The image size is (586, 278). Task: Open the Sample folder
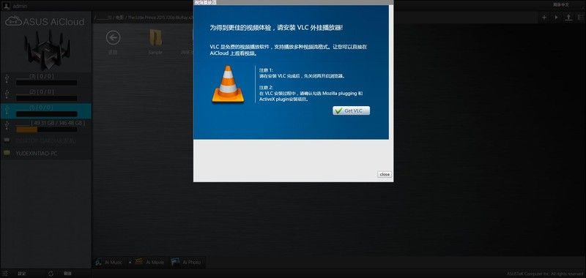[x=155, y=42]
